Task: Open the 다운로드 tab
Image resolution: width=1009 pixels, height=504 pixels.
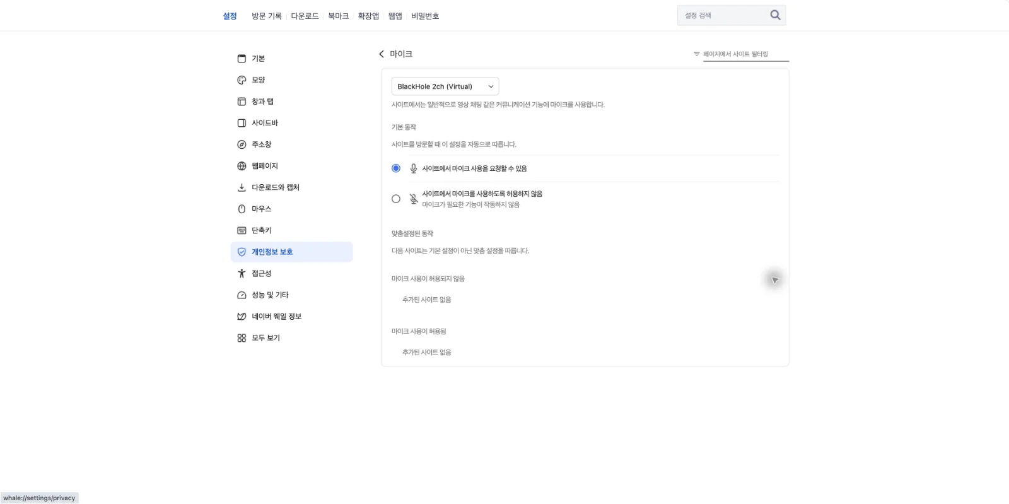Action: tap(305, 16)
